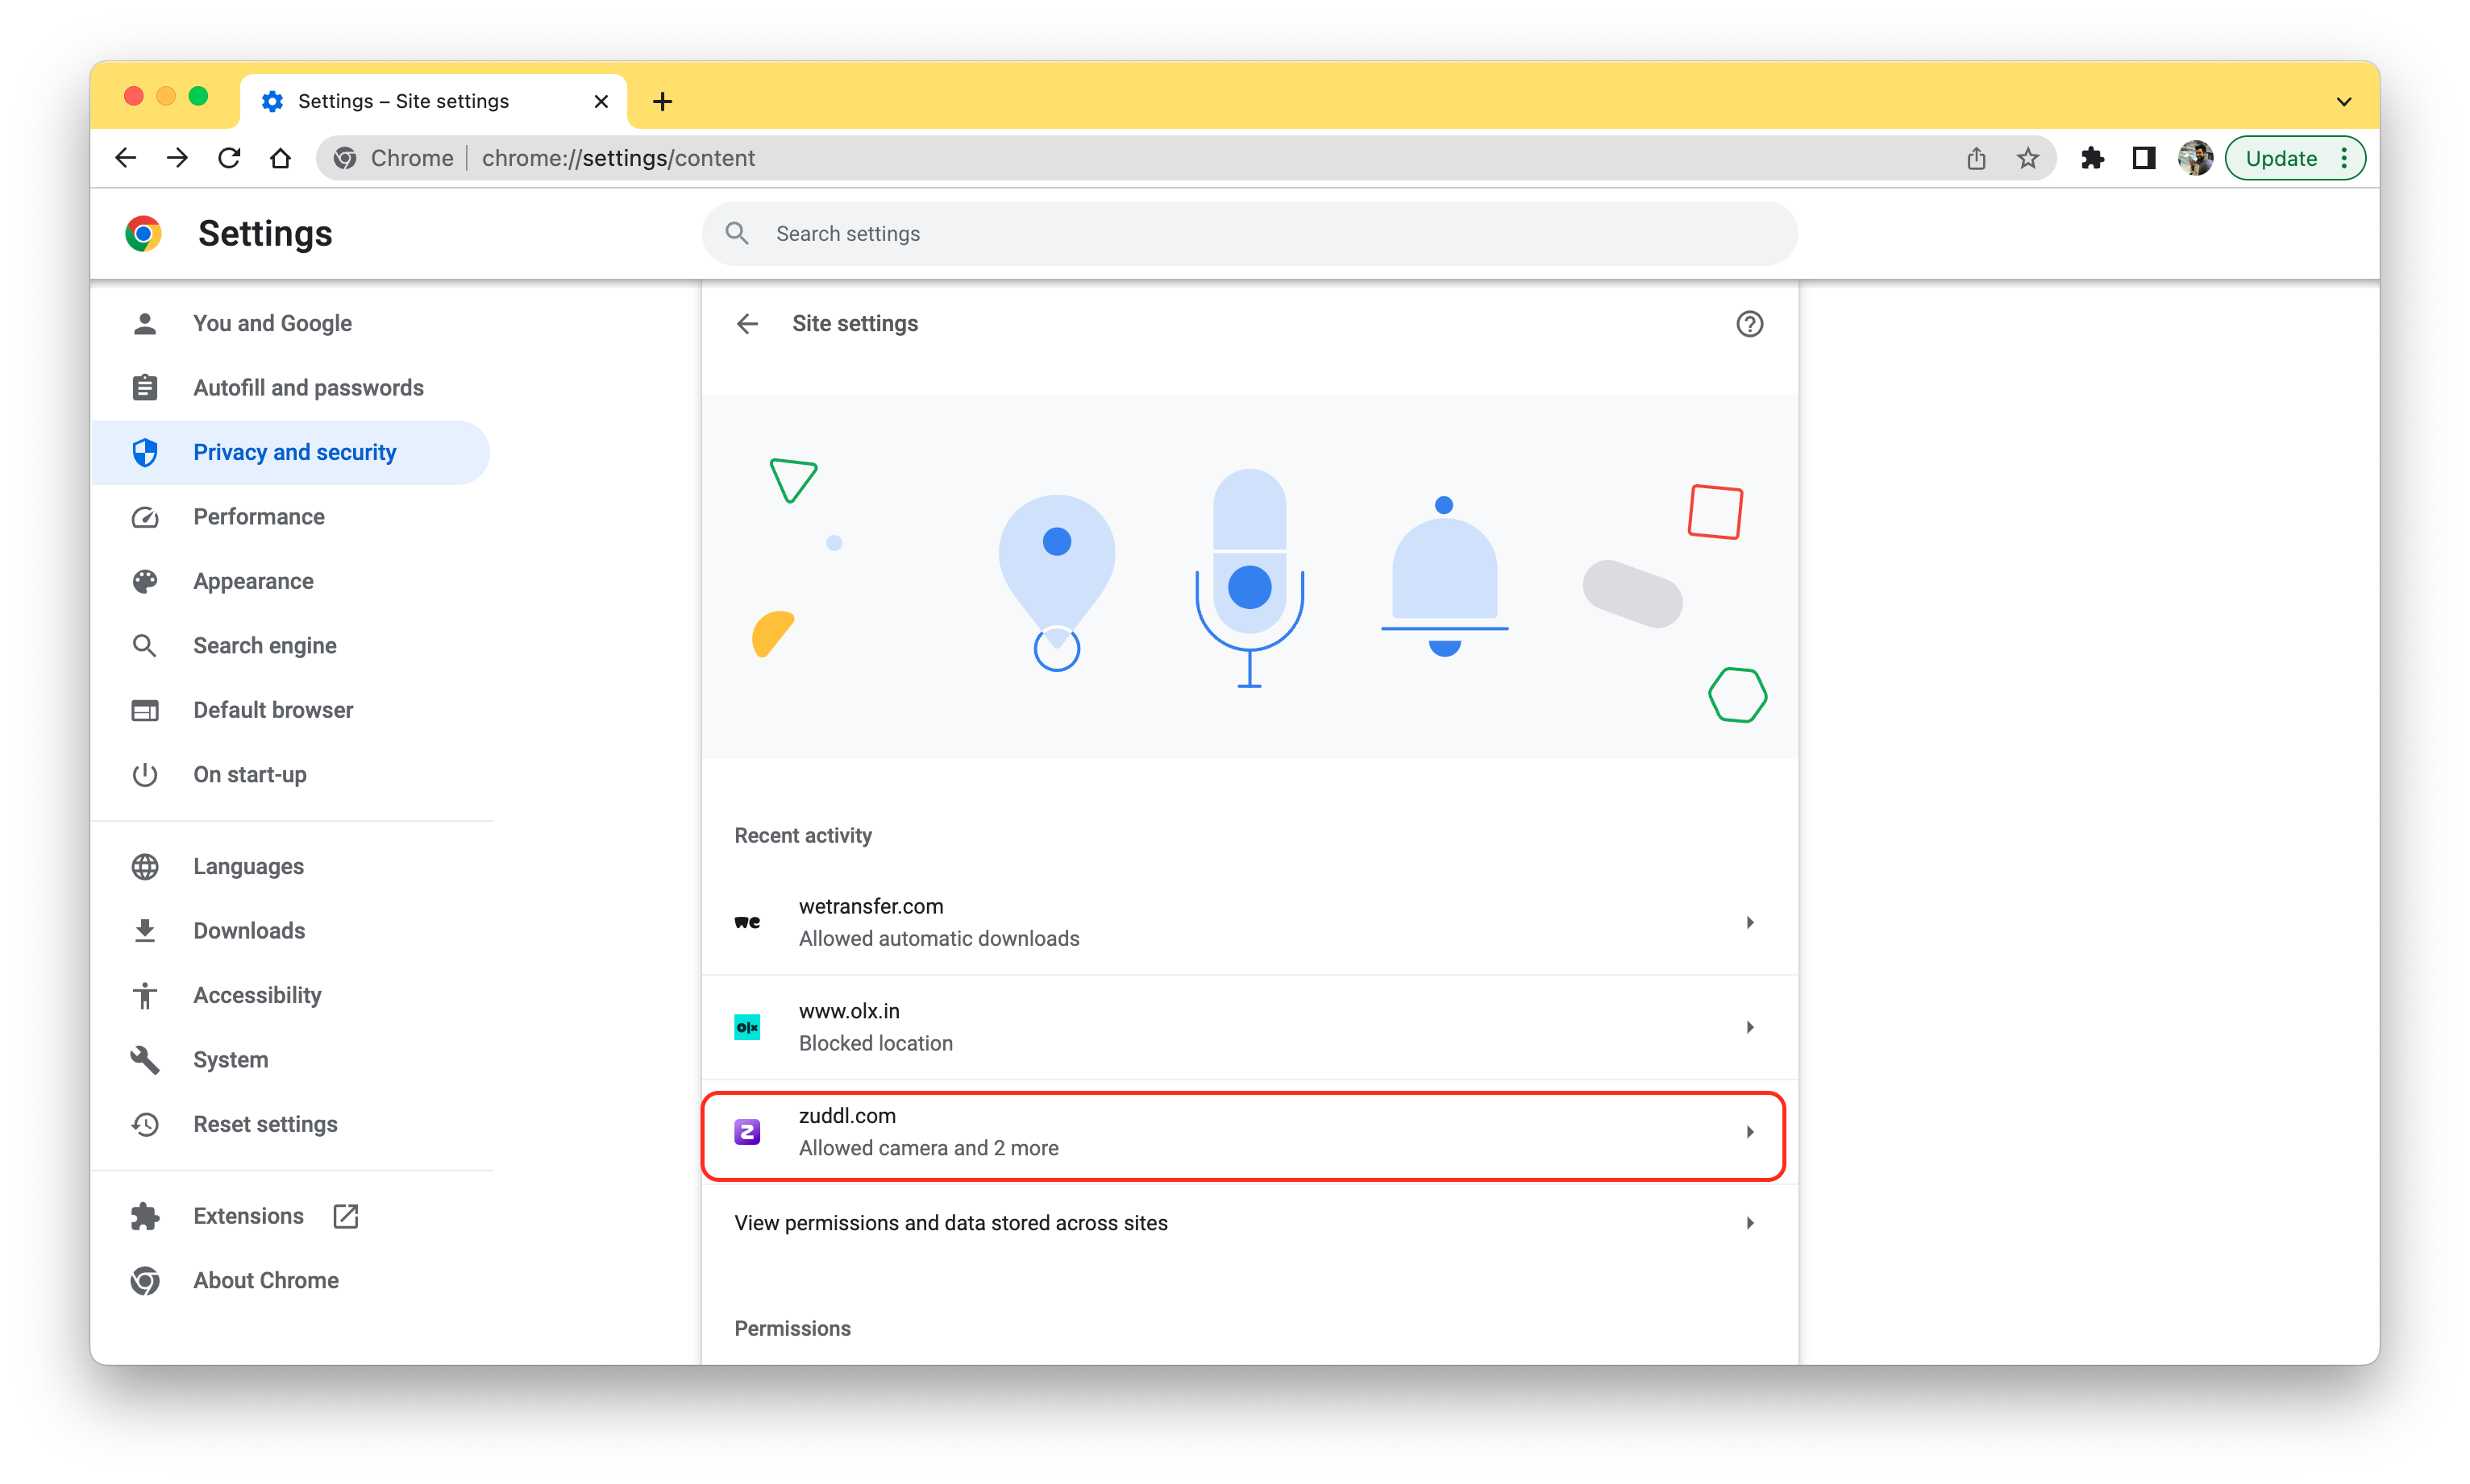
Task: Click back arrow in Site settings
Action: point(746,322)
